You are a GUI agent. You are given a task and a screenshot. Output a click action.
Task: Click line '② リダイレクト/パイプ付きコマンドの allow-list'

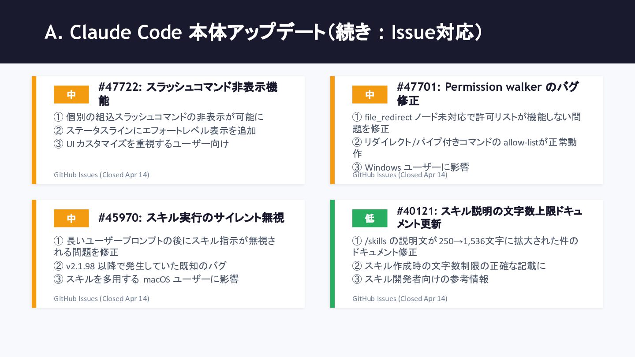tap(464, 148)
